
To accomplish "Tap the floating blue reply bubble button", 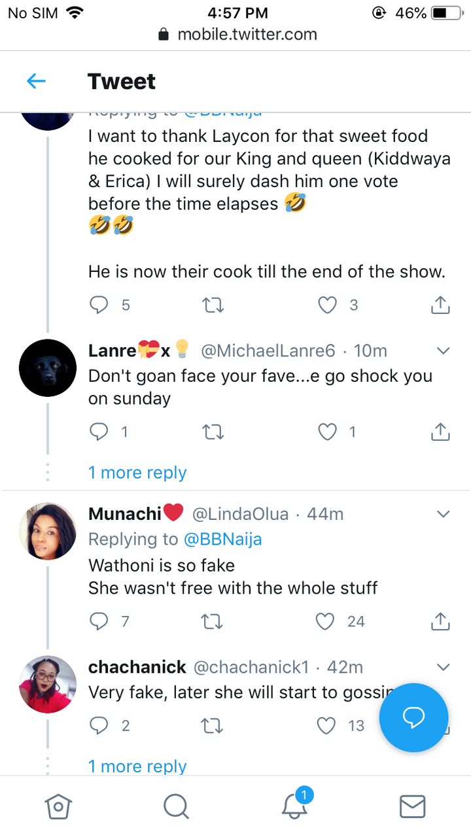I will [413, 718].
